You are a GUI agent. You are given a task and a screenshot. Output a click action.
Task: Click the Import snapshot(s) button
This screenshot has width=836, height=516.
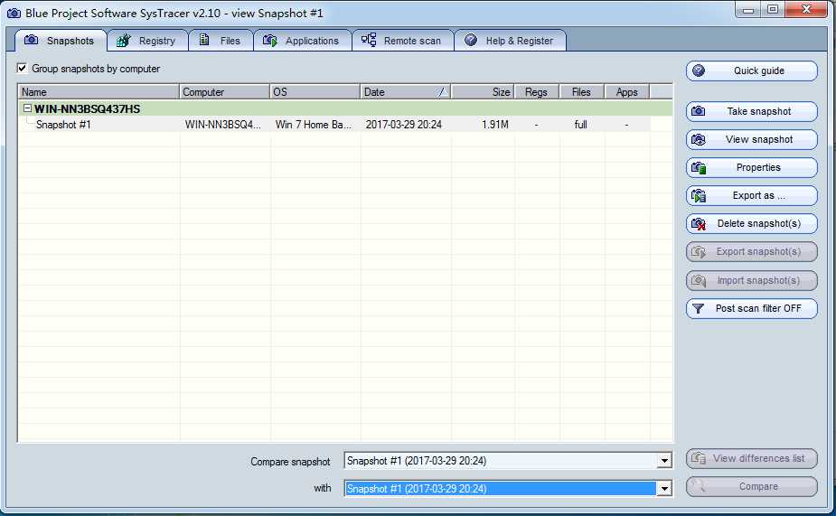point(752,280)
